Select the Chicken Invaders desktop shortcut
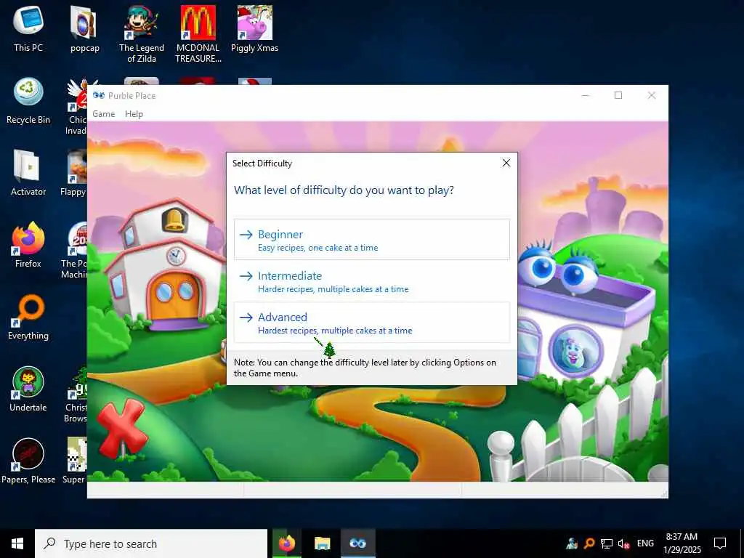 pyautogui.click(x=76, y=107)
